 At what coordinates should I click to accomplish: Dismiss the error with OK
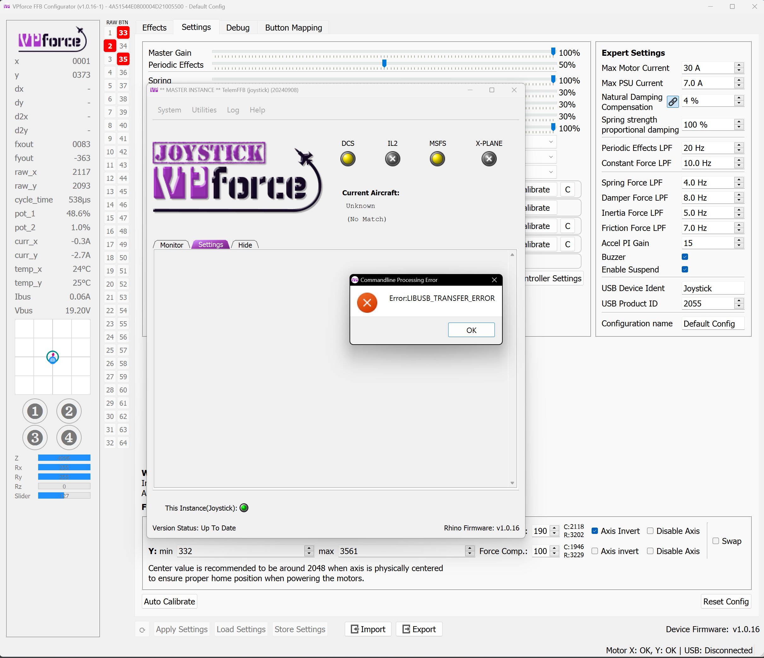pos(471,330)
